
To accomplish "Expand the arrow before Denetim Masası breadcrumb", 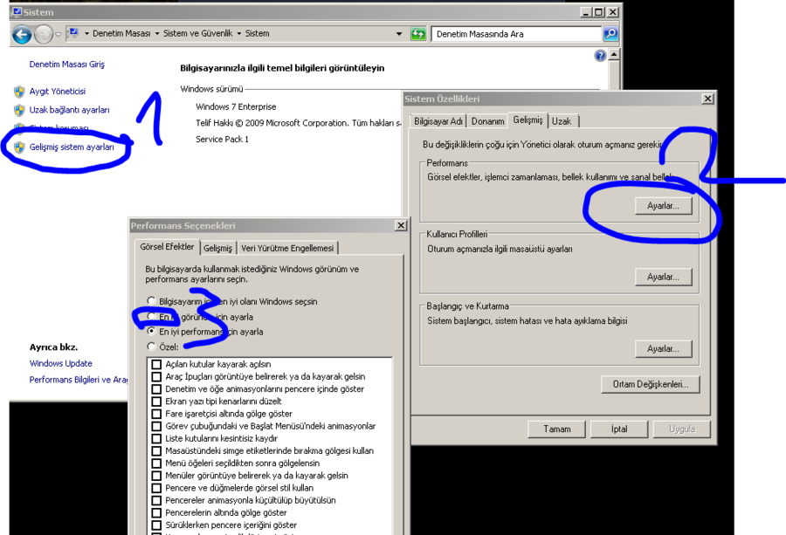I will coord(86,33).
